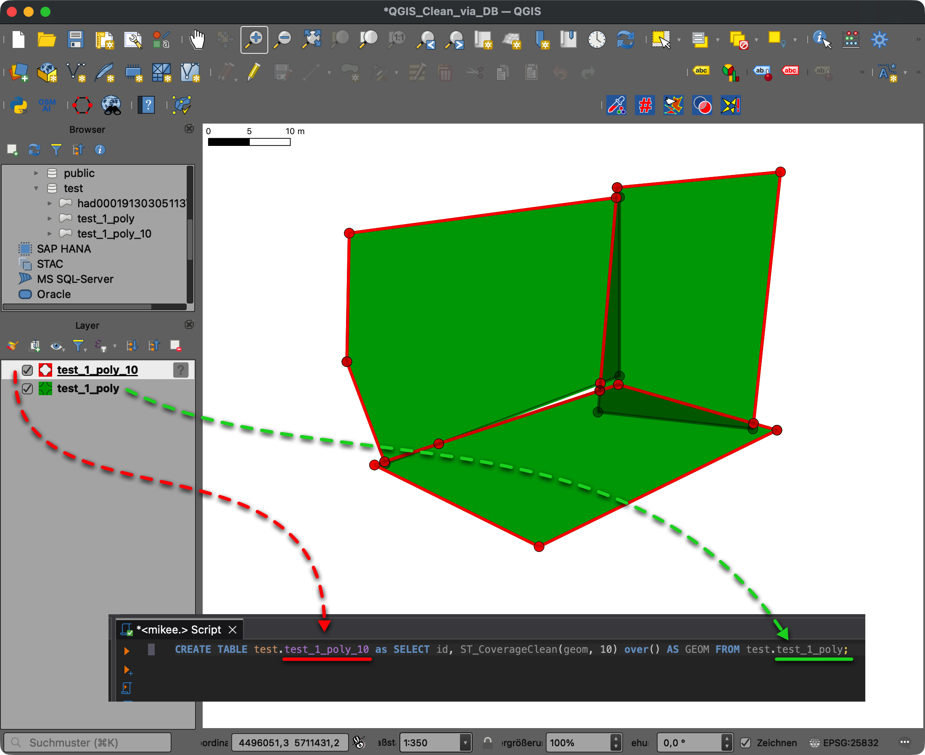Uncheck the test_1_poly_10 layer visibility

27,370
